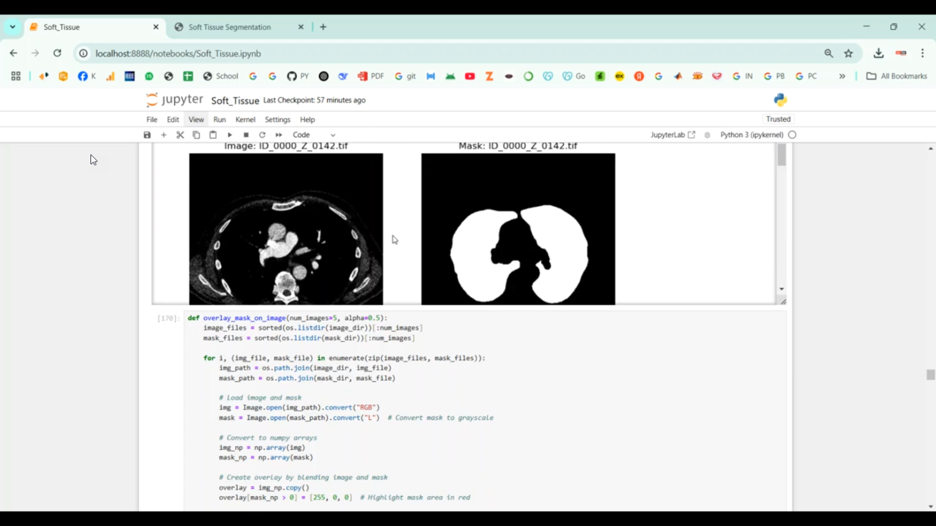
Task: Save the notebook with the floppy disk icon
Action: point(147,135)
